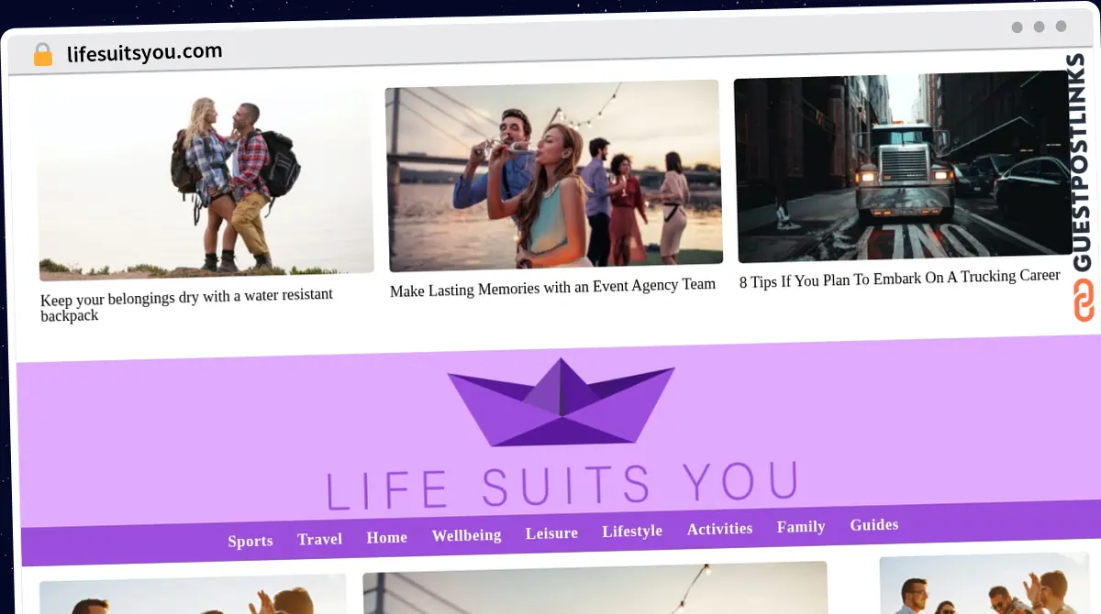
Task: Open the Lifestyle category
Action: 632,531
